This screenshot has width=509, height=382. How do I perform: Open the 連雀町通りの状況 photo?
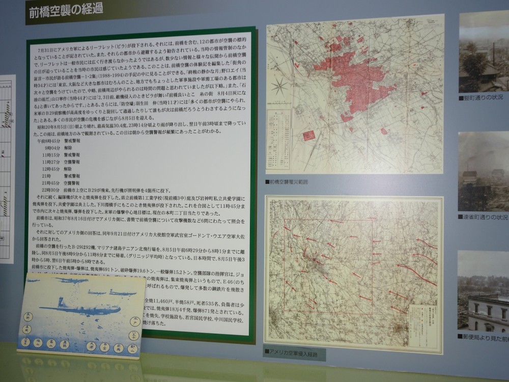(484, 172)
